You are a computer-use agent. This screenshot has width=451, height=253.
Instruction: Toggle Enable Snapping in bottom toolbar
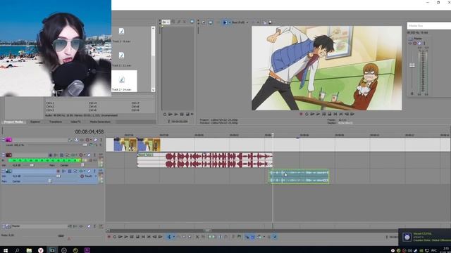[x=247, y=237]
